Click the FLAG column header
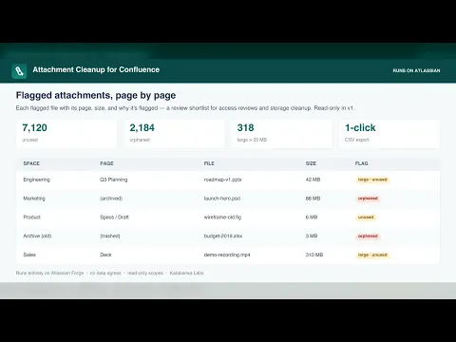Screen dimensions: 456x342 tap(362, 163)
